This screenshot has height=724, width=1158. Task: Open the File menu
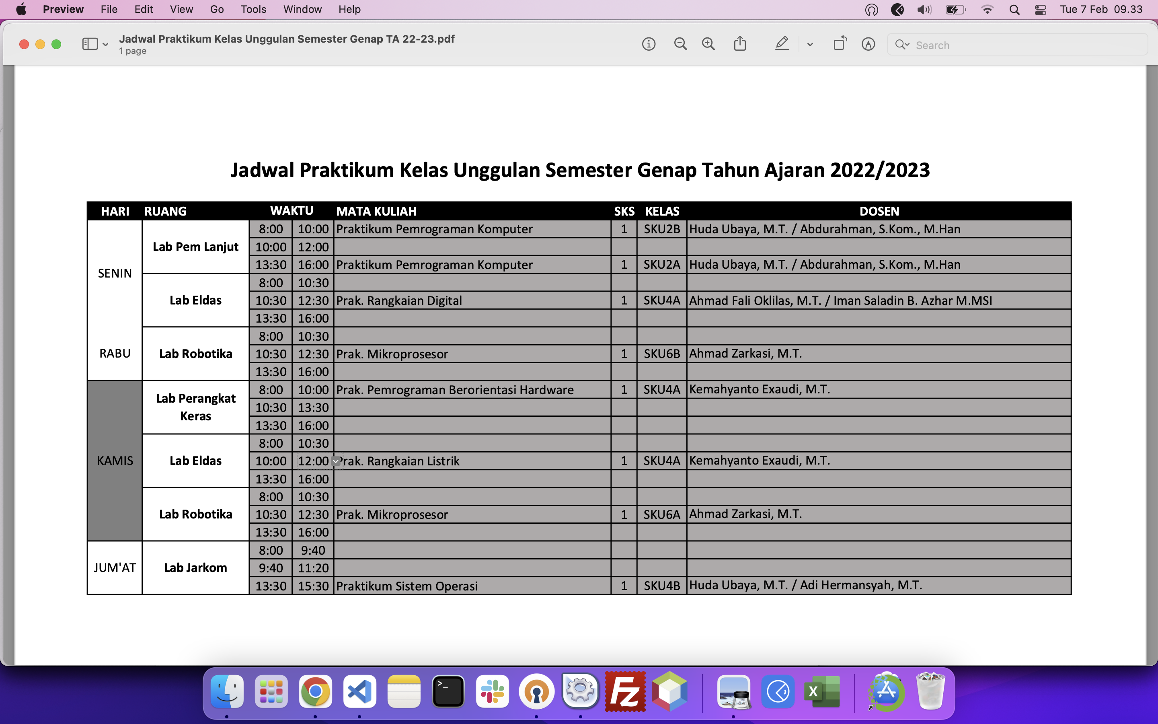click(x=109, y=9)
